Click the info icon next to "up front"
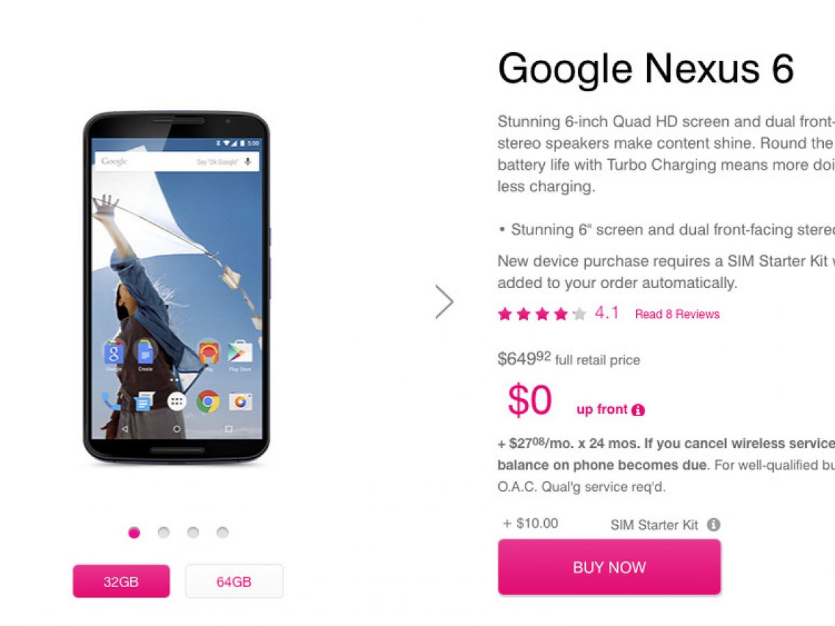 [x=637, y=410]
